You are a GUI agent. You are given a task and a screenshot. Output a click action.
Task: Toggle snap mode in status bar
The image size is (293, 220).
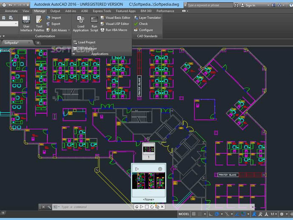click(200, 214)
